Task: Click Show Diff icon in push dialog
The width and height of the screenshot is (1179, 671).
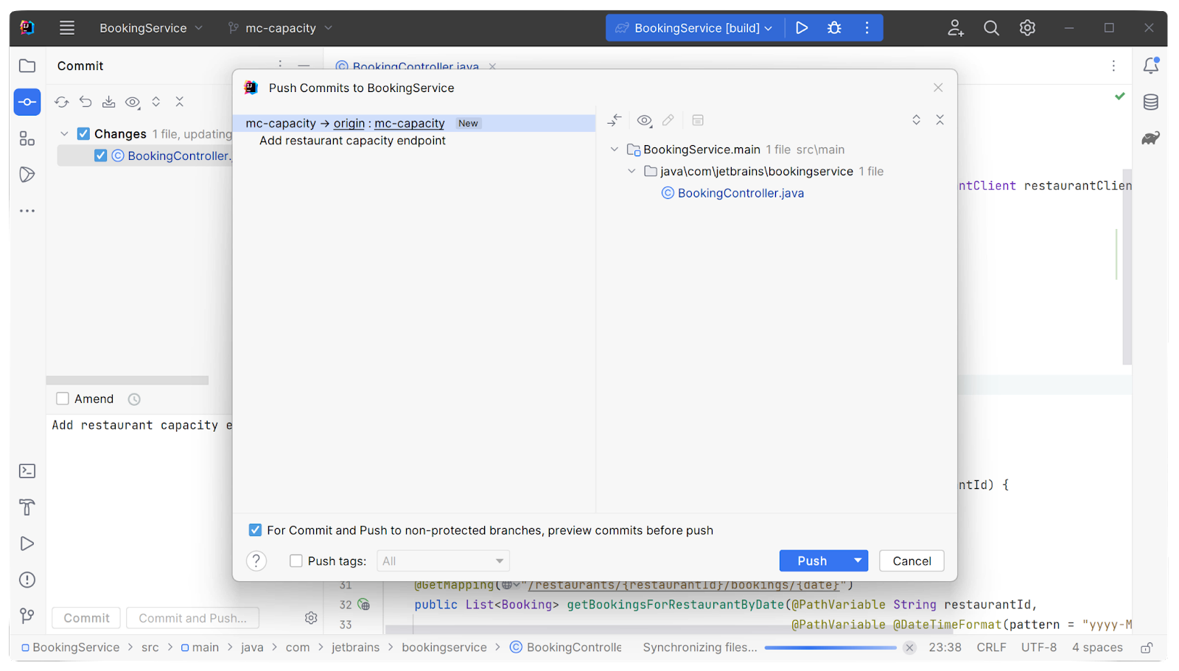Action: (615, 120)
